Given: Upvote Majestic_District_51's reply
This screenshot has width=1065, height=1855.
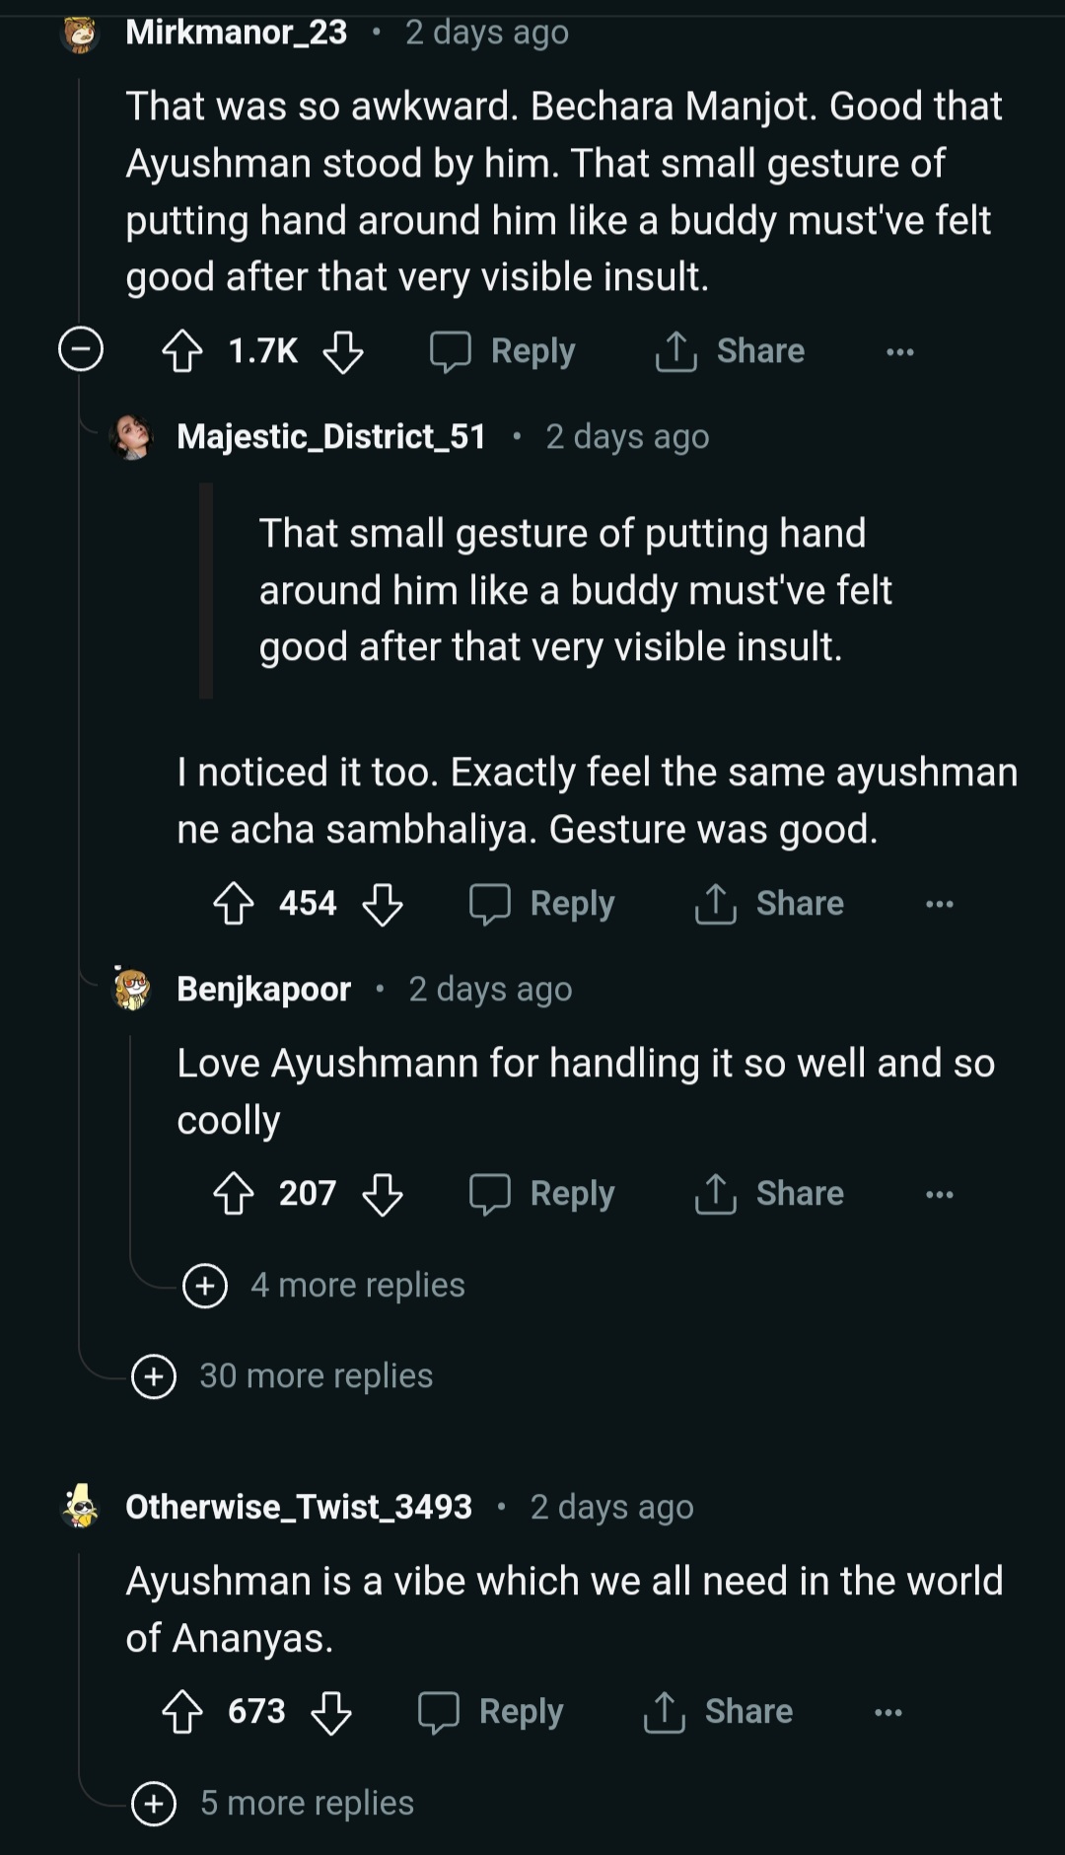Looking at the screenshot, I should (234, 904).
